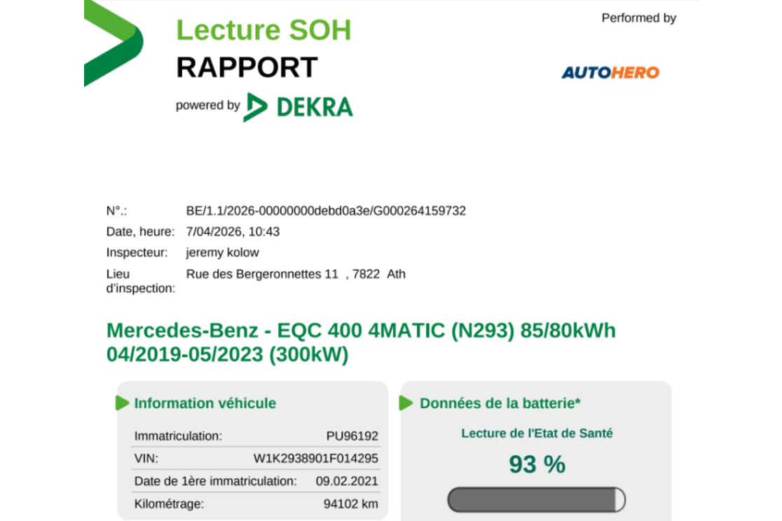Select the VIN W1K2938901F014295
The width and height of the screenshot is (782, 521).
316,459
